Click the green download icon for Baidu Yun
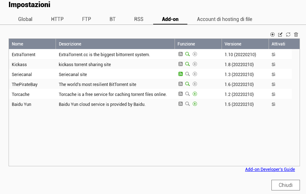 (195, 104)
